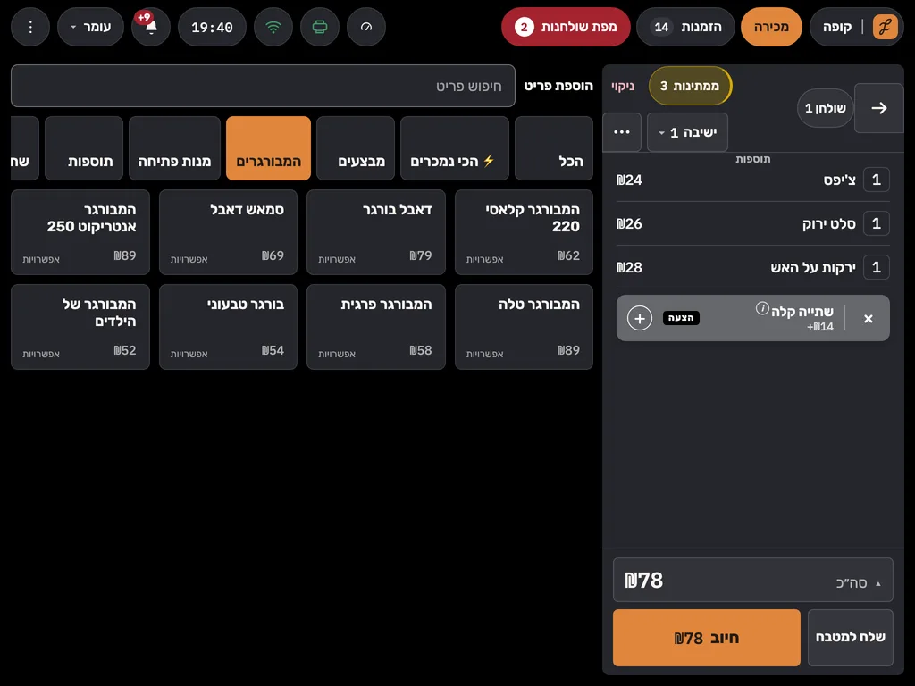Add המבורגר פרגית to order
Screen dimensions: 915x686
(x=376, y=327)
